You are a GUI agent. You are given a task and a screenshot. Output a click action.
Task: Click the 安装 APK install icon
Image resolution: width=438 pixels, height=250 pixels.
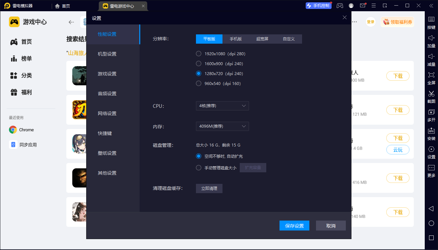[431, 133]
